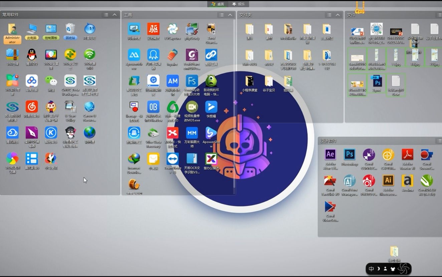Open the WeChat desktop icon
The width and height of the screenshot is (442, 277).
coord(51,81)
